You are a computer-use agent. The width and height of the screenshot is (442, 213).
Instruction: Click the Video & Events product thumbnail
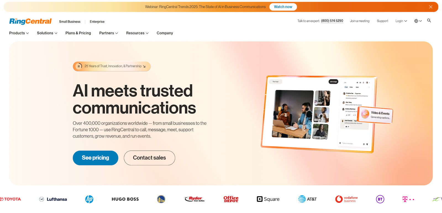[375, 115]
